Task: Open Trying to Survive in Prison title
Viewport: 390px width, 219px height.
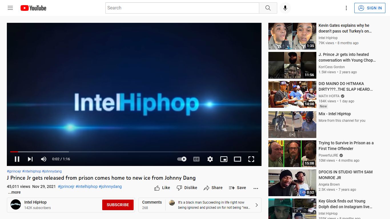Action: coord(346,146)
